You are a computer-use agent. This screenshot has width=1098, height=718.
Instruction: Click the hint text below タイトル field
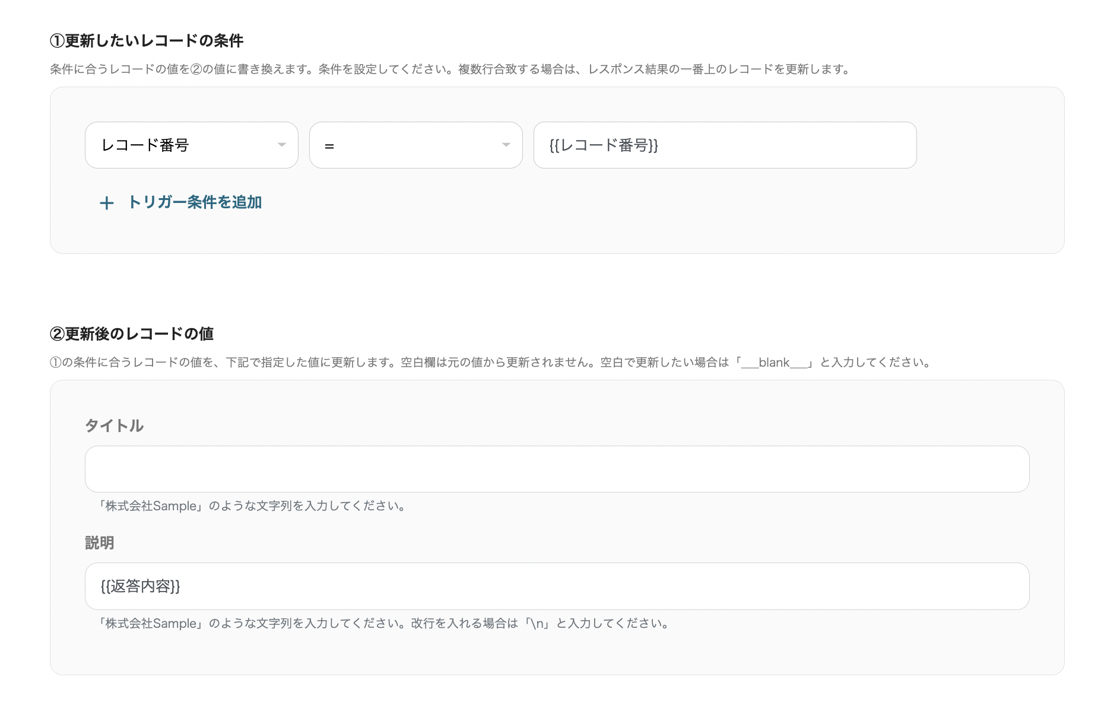(x=252, y=506)
